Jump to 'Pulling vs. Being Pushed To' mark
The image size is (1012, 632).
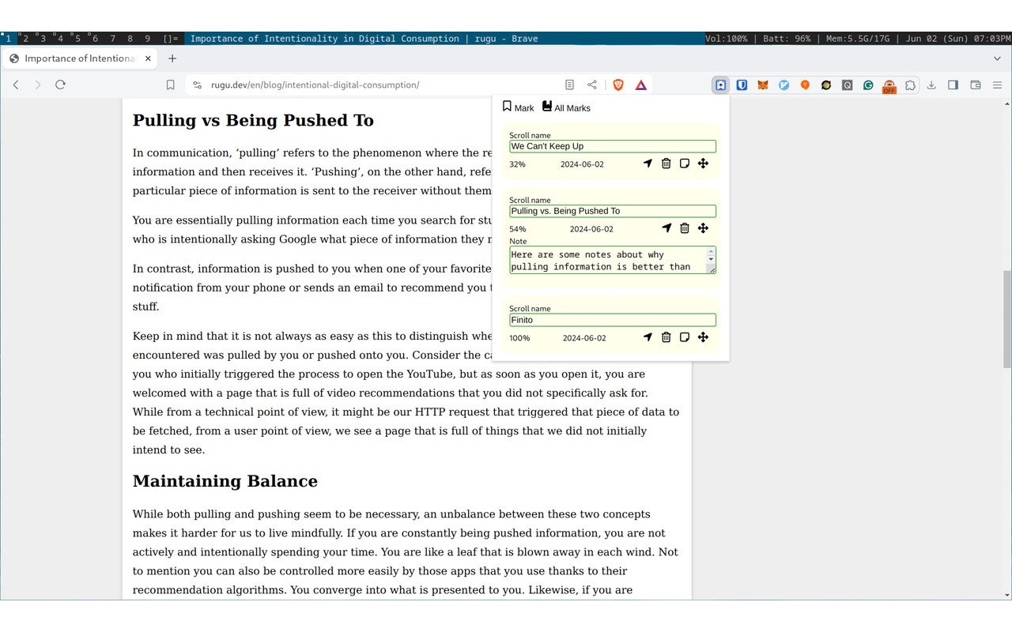[x=666, y=228]
